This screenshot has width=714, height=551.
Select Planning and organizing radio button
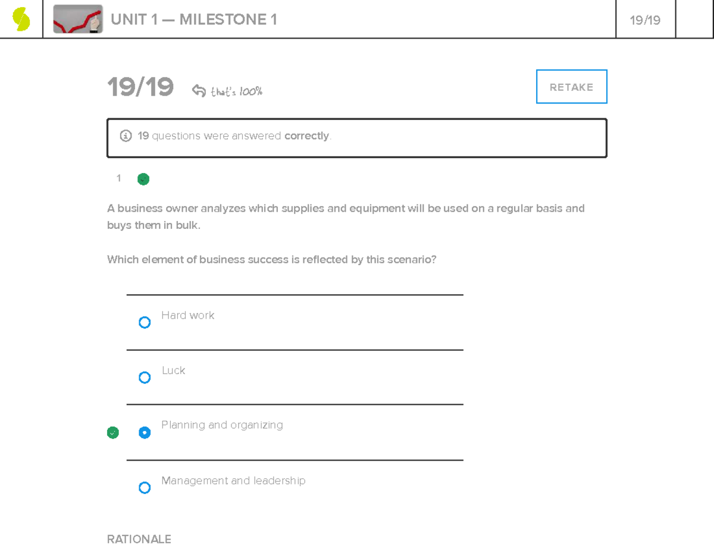pos(145,433)
